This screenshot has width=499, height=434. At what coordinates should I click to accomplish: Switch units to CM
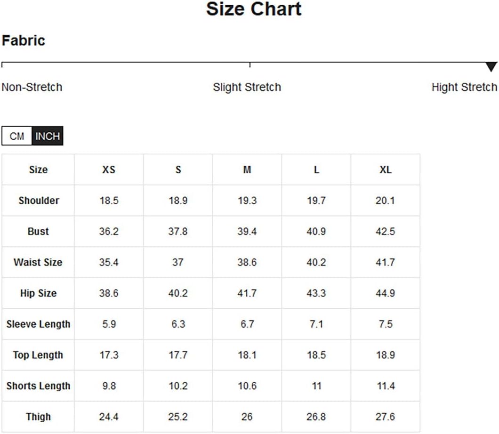[17, 136]
